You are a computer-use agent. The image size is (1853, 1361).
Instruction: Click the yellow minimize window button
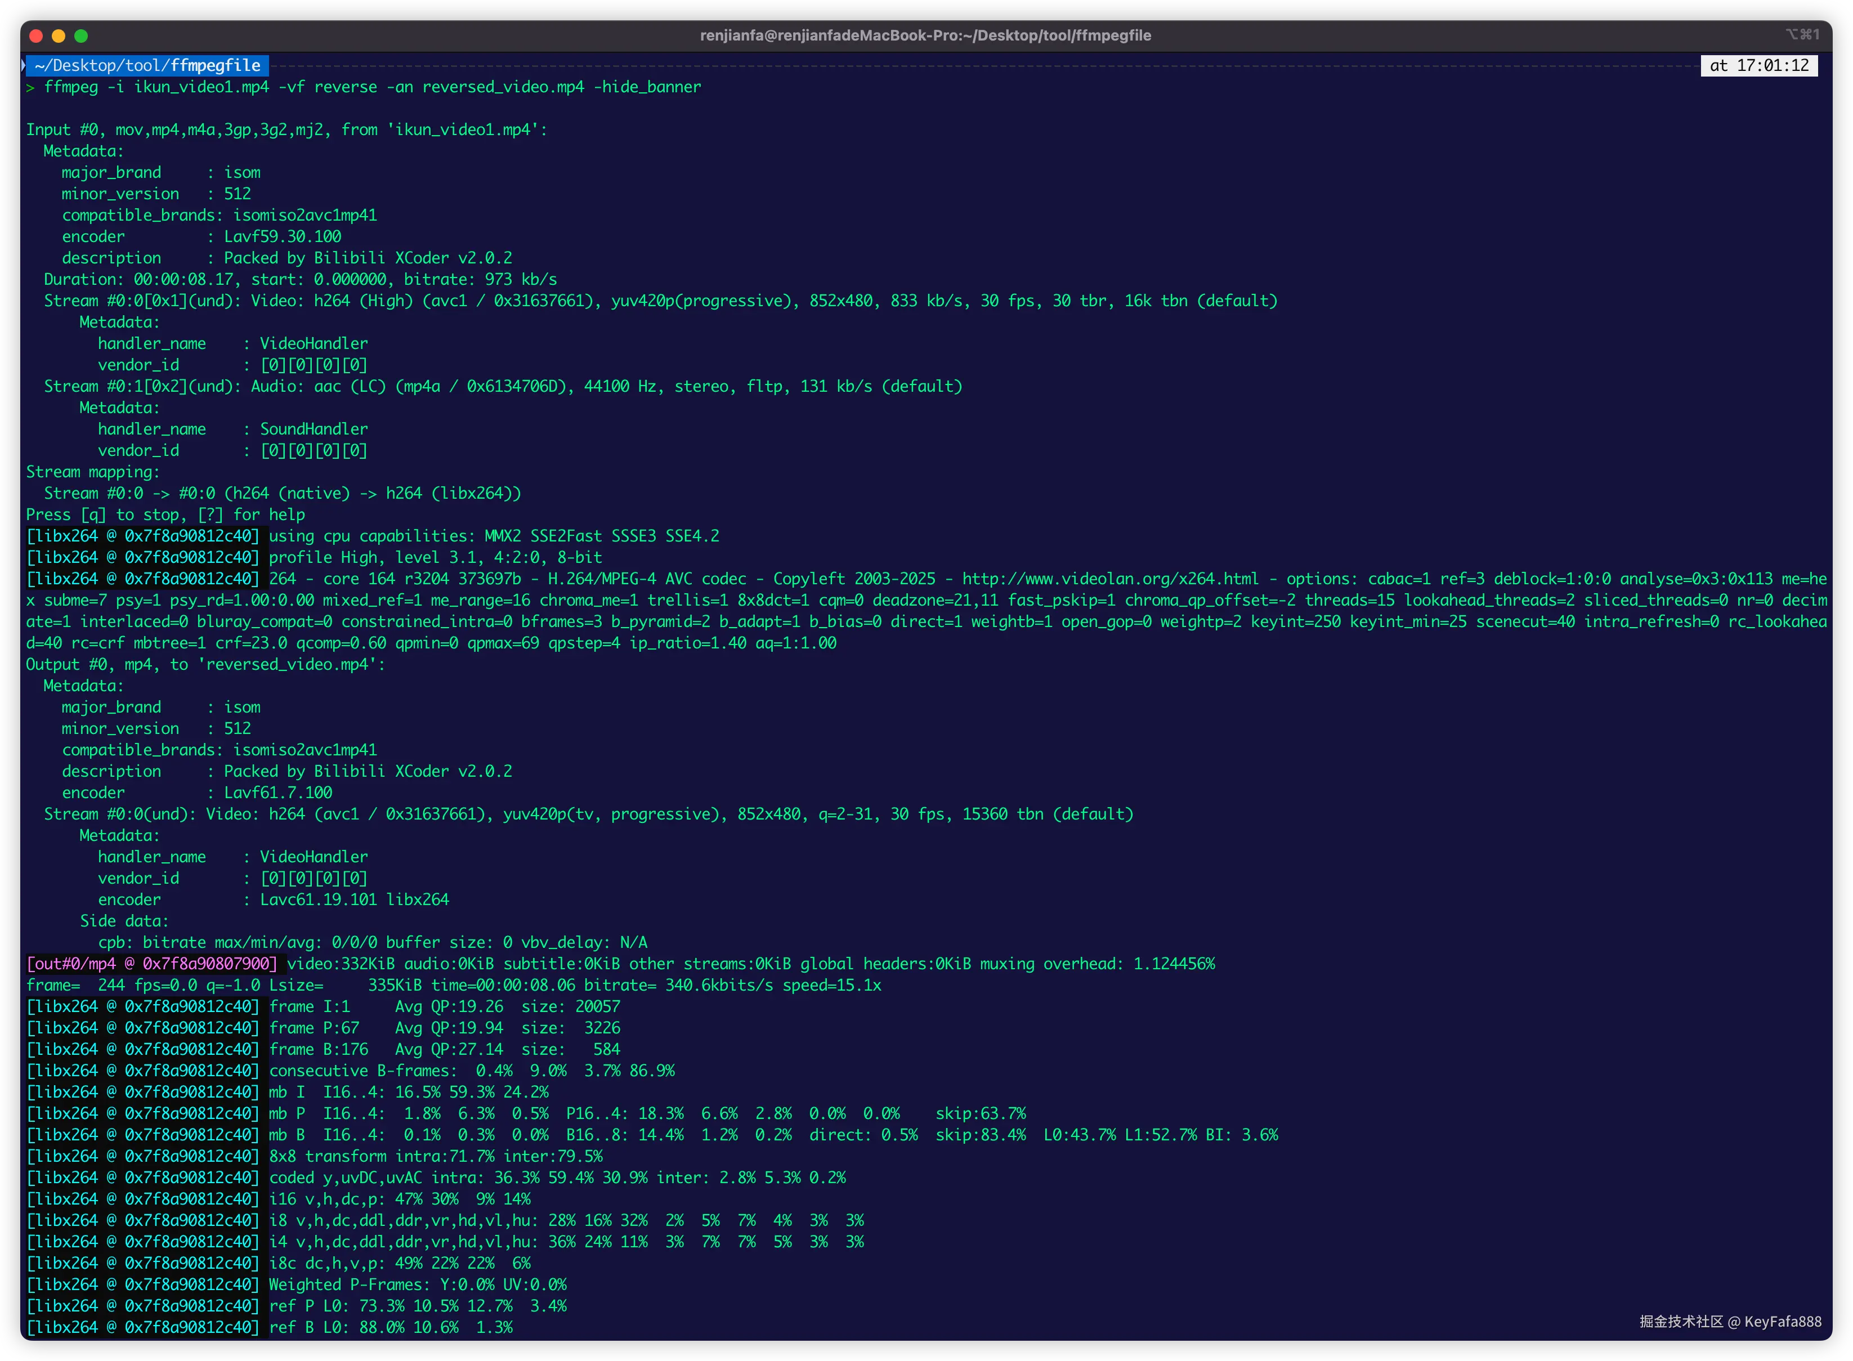pos(59,35)
